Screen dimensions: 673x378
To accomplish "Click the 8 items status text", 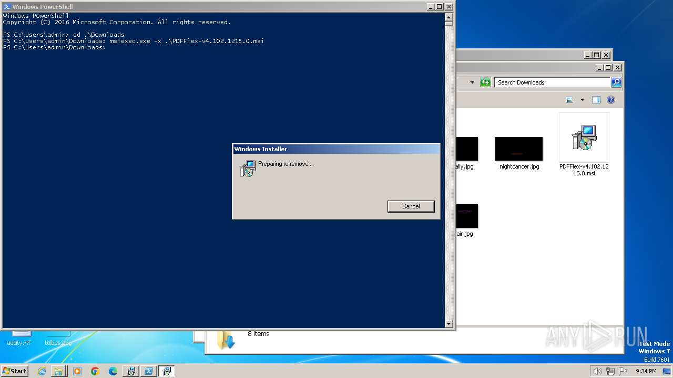I will pos(258,333).
